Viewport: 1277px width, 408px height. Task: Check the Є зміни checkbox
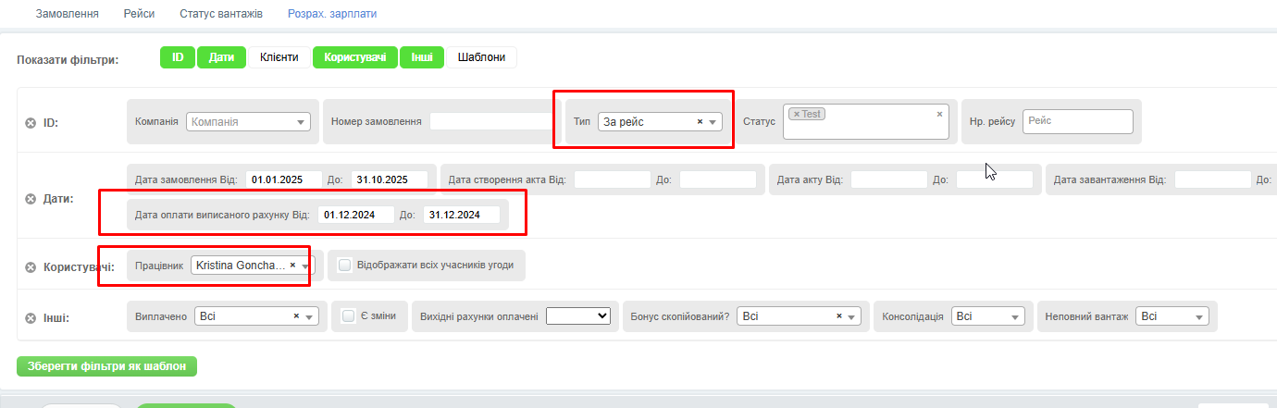coord(349,315)
